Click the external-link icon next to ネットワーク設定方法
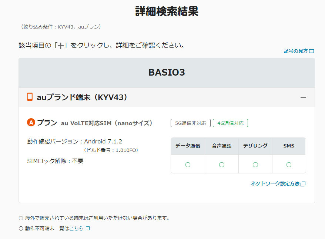The image size is (325, 239). click(x=303, y=184)
